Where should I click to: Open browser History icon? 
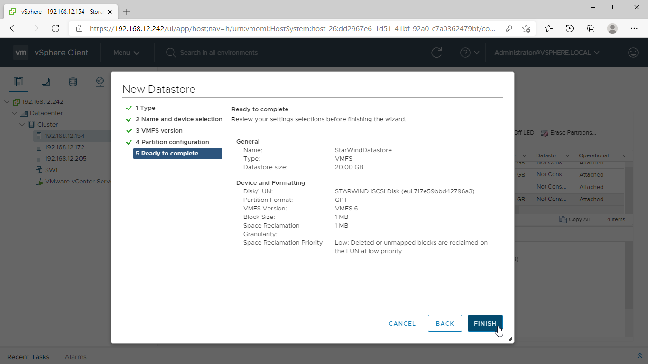click(x=570, y=28)
